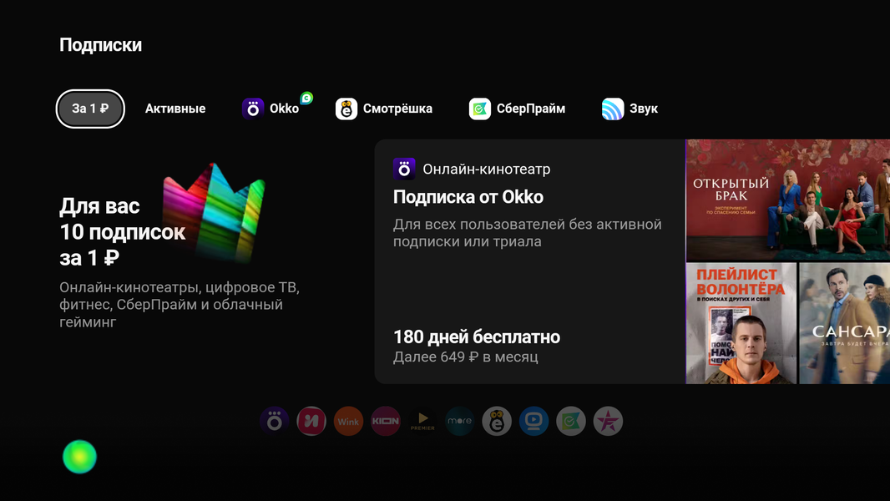Select the more.tv icon
The width and height of the screenshot is (890, 501).
[460, 421]
